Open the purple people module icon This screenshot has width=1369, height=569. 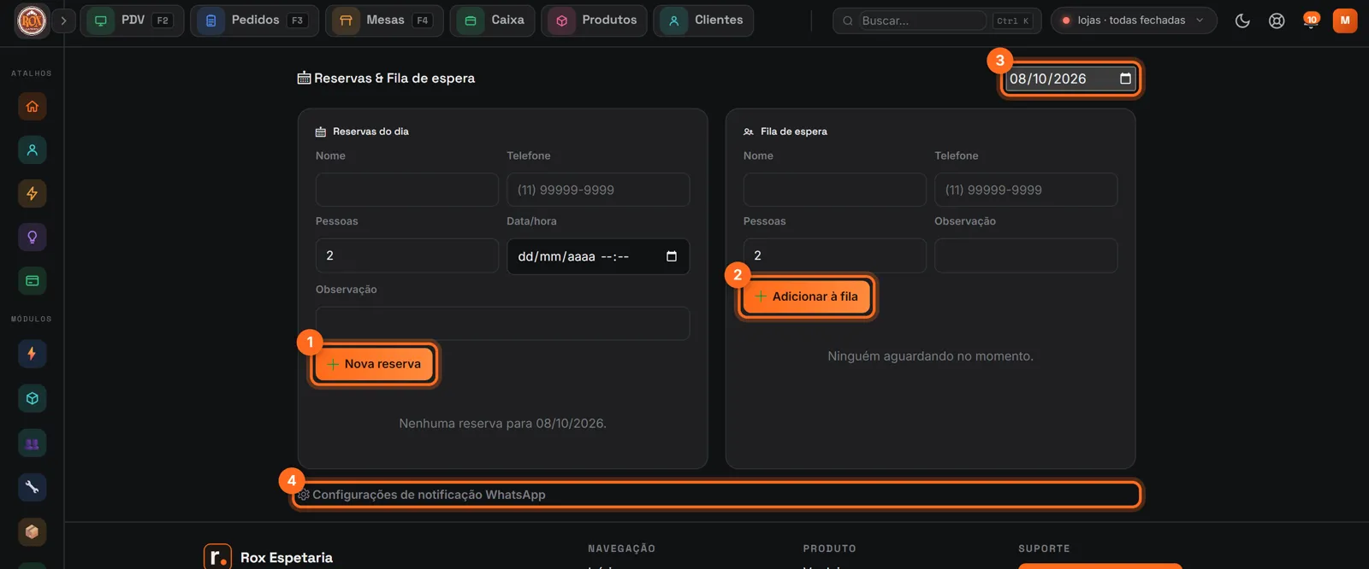(33, 443)
